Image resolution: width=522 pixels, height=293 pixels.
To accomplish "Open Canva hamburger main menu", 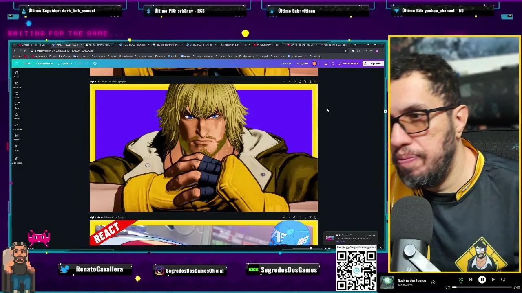I will 17,63.
